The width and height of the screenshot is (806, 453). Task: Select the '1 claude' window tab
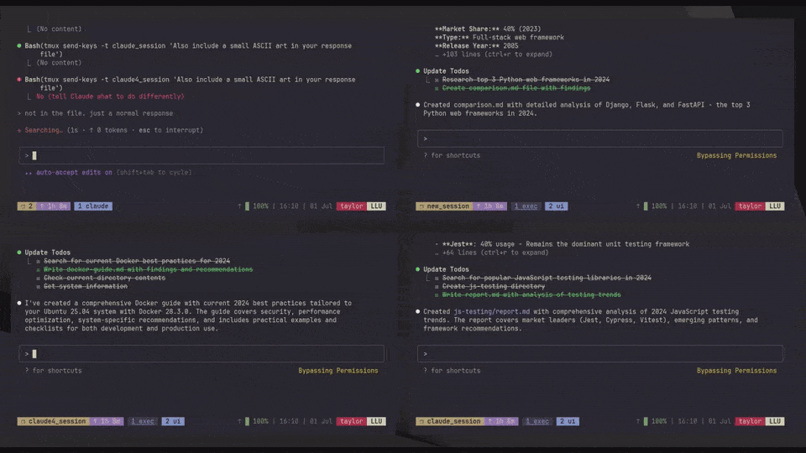(93, 206)
